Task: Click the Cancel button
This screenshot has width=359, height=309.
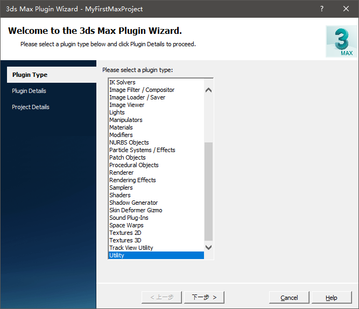Action: [289, 298]
